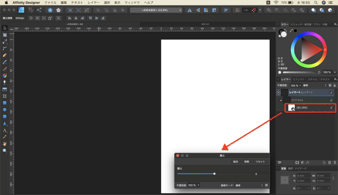The height and width of the screenshot is (195, 338).
Task: Toggle the snapping magnet icon
Action: click(x=254, y=10)
